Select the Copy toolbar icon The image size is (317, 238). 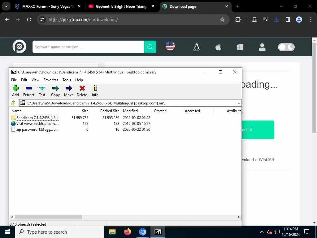(55, 91)
